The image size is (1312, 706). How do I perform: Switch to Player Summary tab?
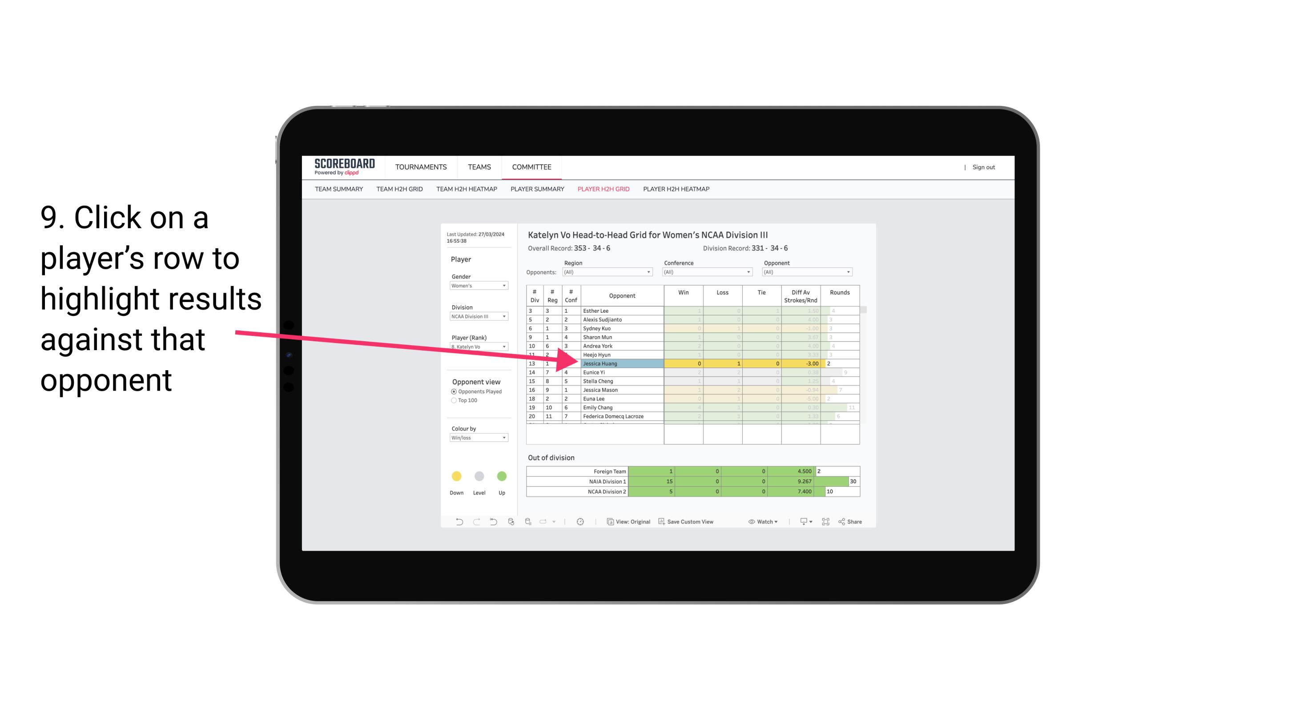click(536, 190)
